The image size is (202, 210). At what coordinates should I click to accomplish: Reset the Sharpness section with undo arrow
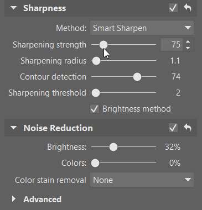pos(188,8)
